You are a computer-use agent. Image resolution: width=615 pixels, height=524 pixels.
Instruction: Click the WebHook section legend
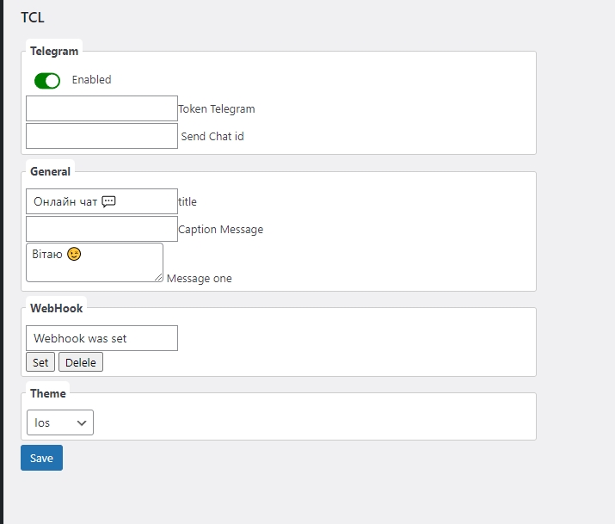click(x=57, y=308)
